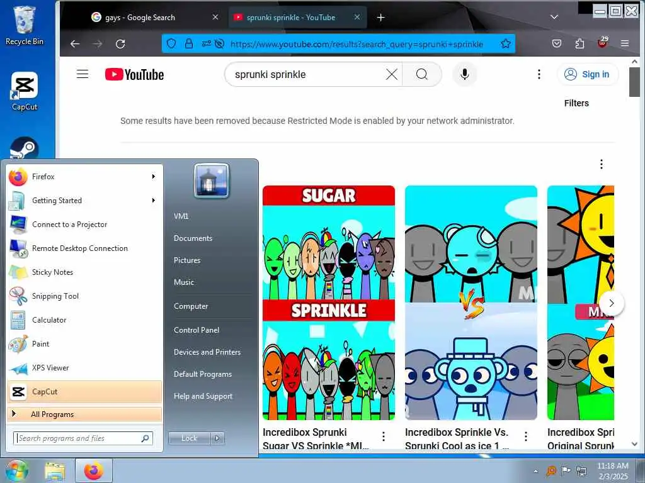The width and height of the screenshot is (645, 483).
Task: Open the Pocket save icon
Action: [x=557, y=43]
